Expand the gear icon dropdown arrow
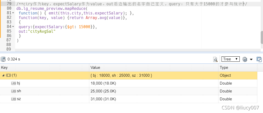Viewport: 263px width, 113px height. tap(251, 59)
